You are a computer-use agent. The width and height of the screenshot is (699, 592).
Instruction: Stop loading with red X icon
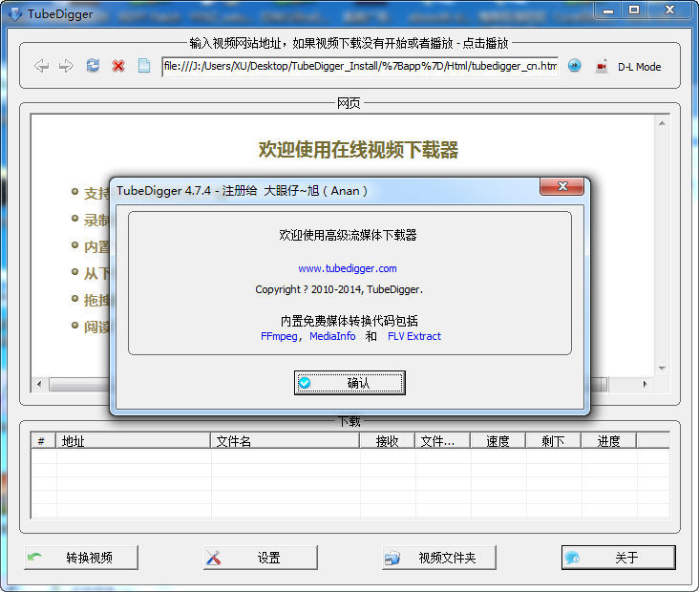click(118, 66)
